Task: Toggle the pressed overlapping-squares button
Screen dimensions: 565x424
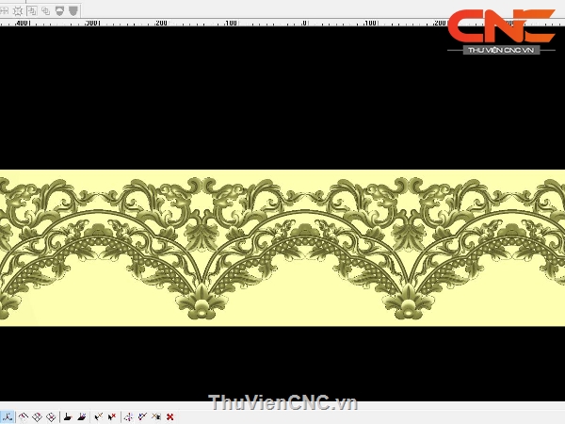Action: click(x=32, y=10)
